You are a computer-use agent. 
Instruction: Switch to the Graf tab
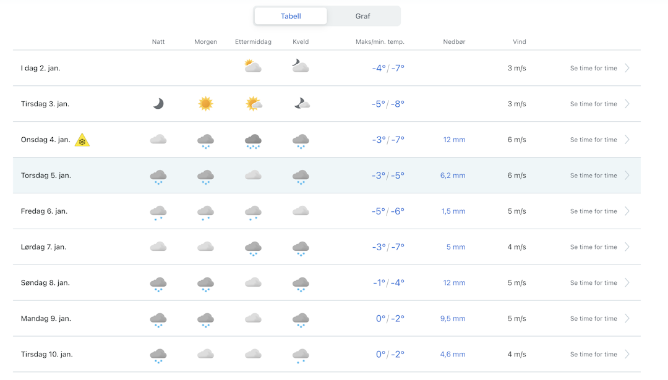pyautogui.click(x=364, y=15)
